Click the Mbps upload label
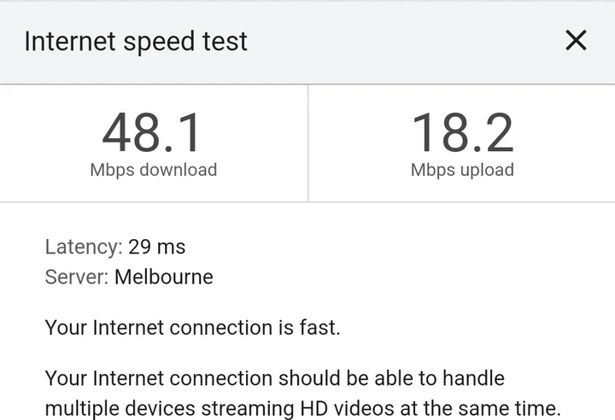Screen dimensions: 615x420 click(x=462, y=170)
